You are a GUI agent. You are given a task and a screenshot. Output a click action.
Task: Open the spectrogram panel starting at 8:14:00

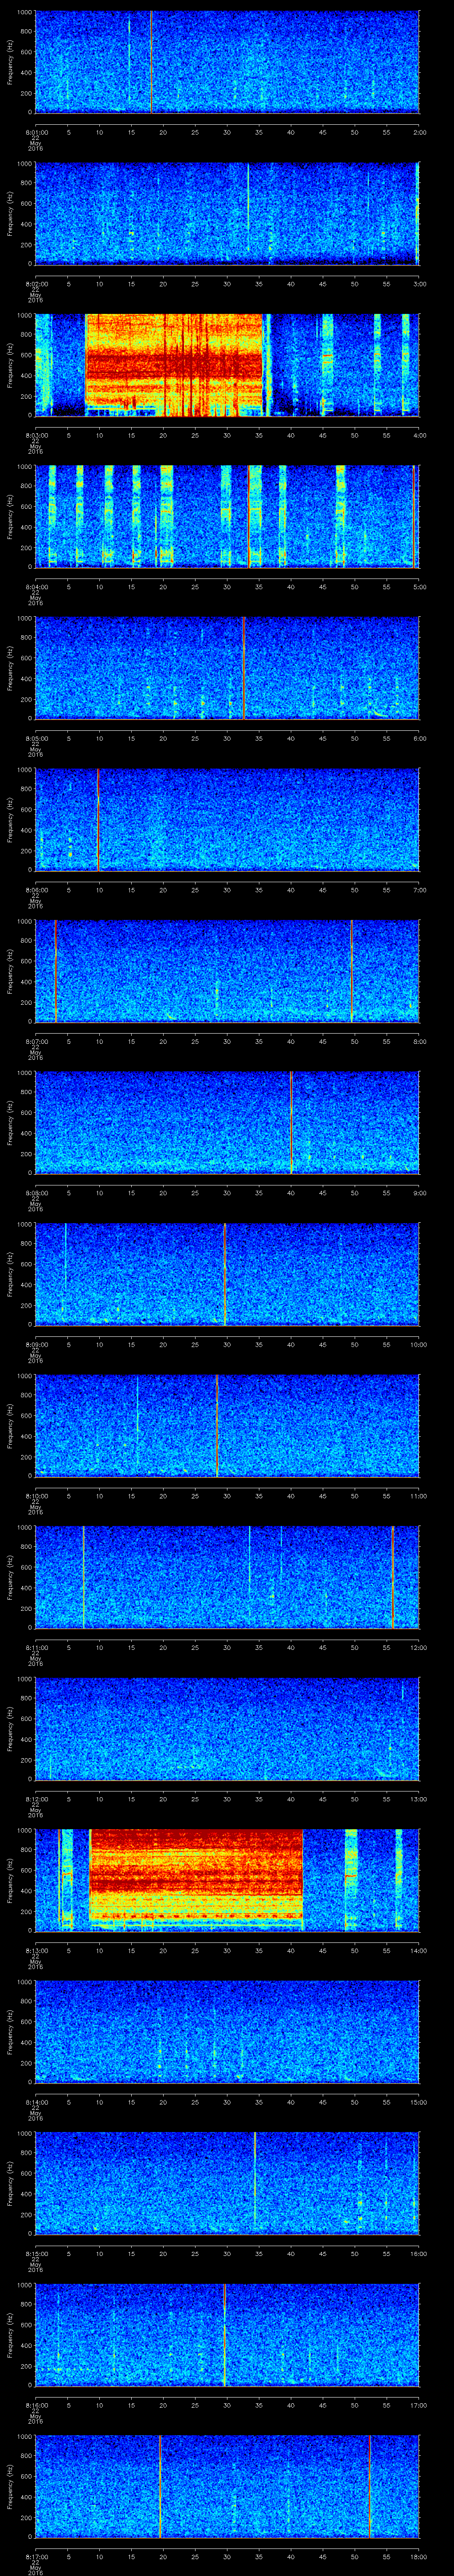coord(227,2032)
